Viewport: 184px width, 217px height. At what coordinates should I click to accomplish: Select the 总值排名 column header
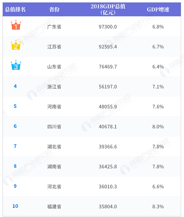(x=15, y=9)
